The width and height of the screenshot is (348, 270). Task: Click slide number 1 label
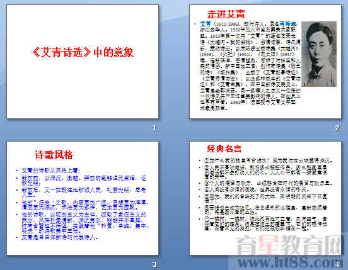(154, 128)
